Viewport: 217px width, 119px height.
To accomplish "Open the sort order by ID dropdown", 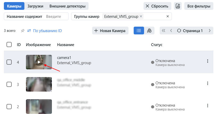I will (45, 31).
